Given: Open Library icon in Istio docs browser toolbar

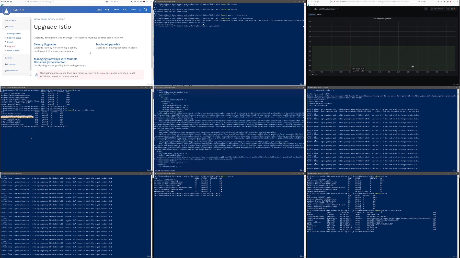Looking at the screenshot, I should pyautogui.click(x=132, y=2).
